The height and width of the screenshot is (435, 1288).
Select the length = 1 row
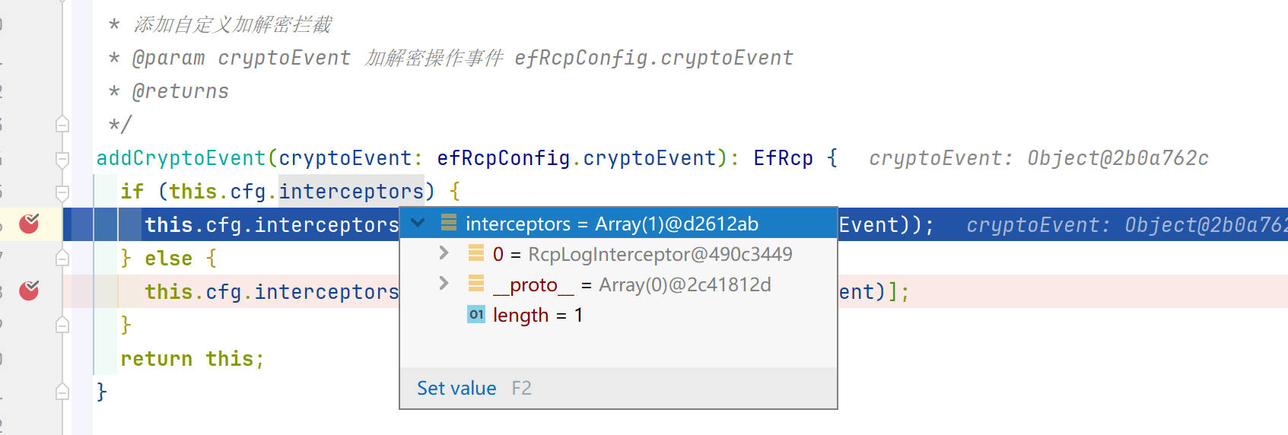click(x=619, y=315)
